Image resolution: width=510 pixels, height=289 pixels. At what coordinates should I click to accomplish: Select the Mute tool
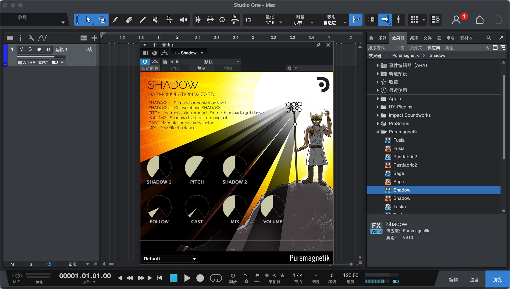156,20
